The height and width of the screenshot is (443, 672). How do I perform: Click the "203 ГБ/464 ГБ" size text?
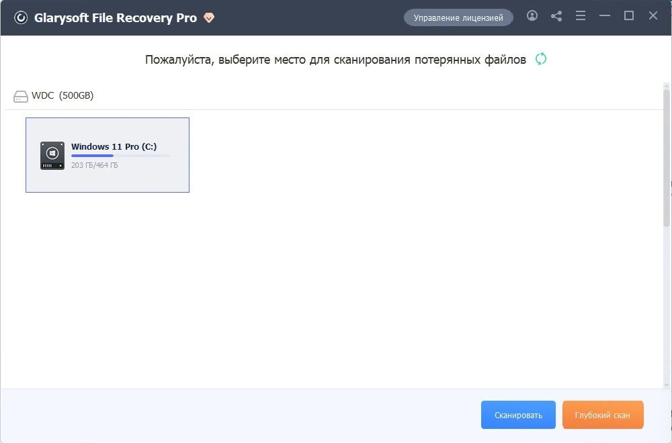(94, 165)
